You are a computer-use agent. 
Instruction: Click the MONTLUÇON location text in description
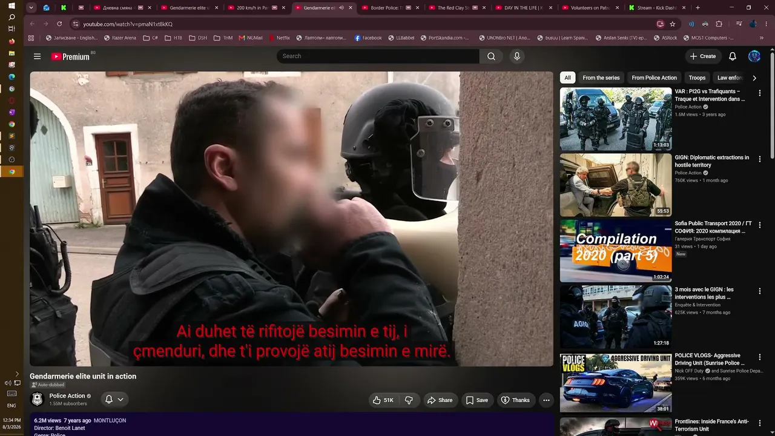(110, 420)
